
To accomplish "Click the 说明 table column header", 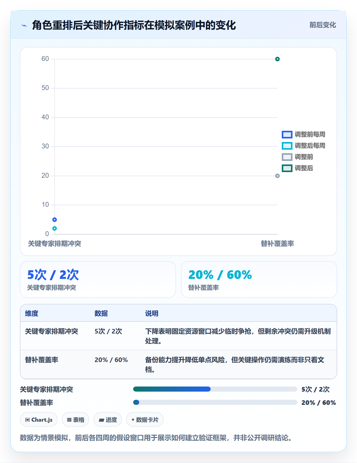I will point(152,313).
